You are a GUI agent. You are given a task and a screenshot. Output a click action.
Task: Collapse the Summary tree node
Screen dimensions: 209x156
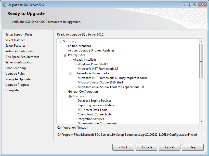(x=60, y=42)
